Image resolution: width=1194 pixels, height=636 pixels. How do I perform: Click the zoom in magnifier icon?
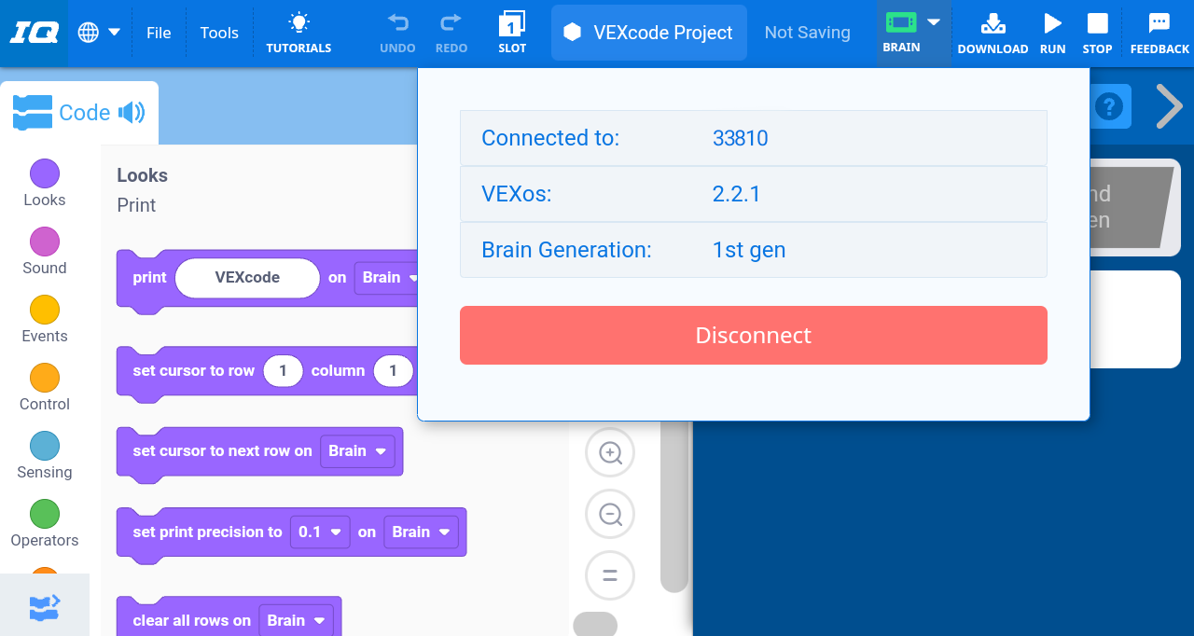coord(609,452)
